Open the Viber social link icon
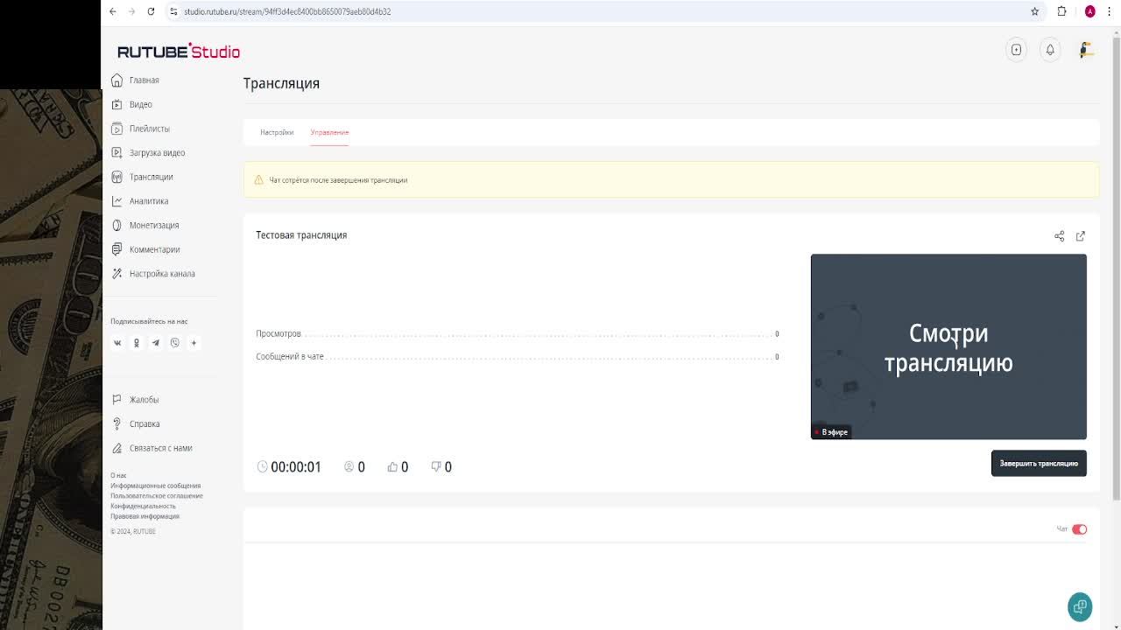Image resolution: width=1121 pixels, height=630 pixels. (x=175, y=343)
